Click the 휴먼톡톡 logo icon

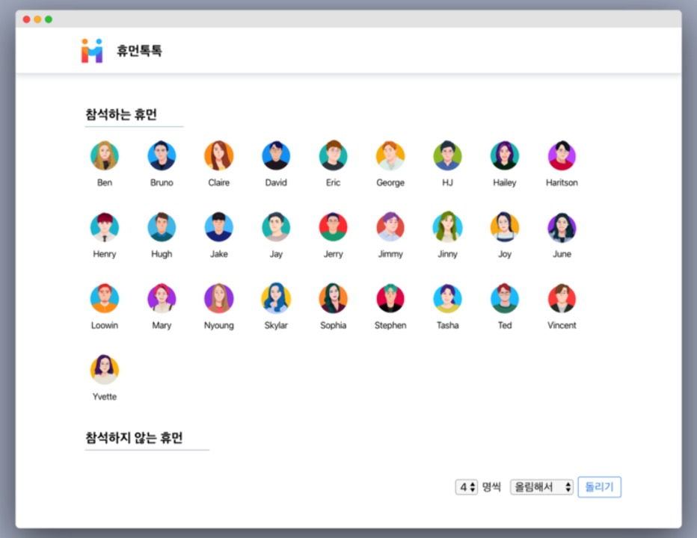point(92,51)
